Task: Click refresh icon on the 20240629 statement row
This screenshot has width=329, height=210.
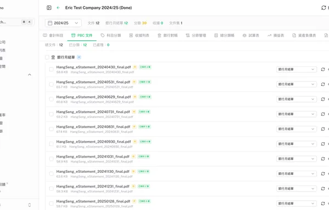Action: 323,99
